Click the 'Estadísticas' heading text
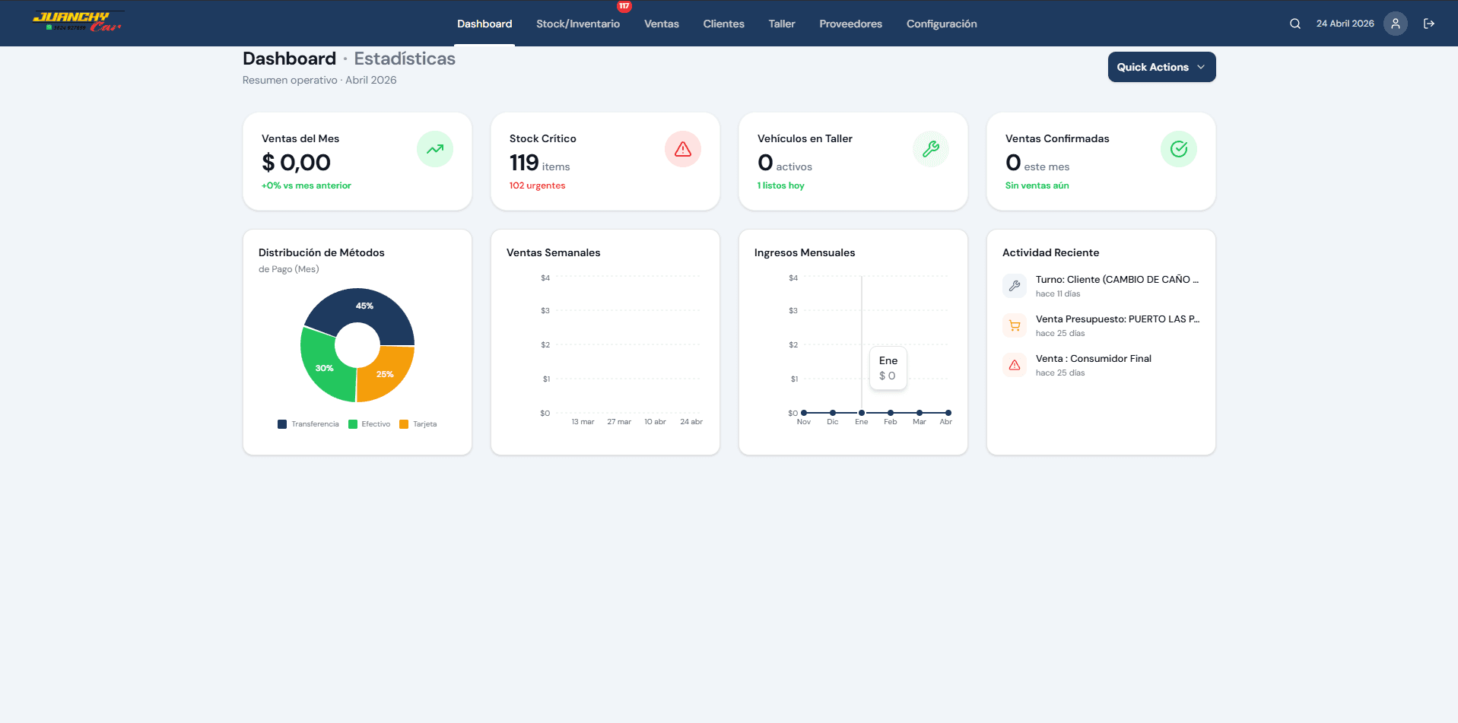 pos(405,59)
